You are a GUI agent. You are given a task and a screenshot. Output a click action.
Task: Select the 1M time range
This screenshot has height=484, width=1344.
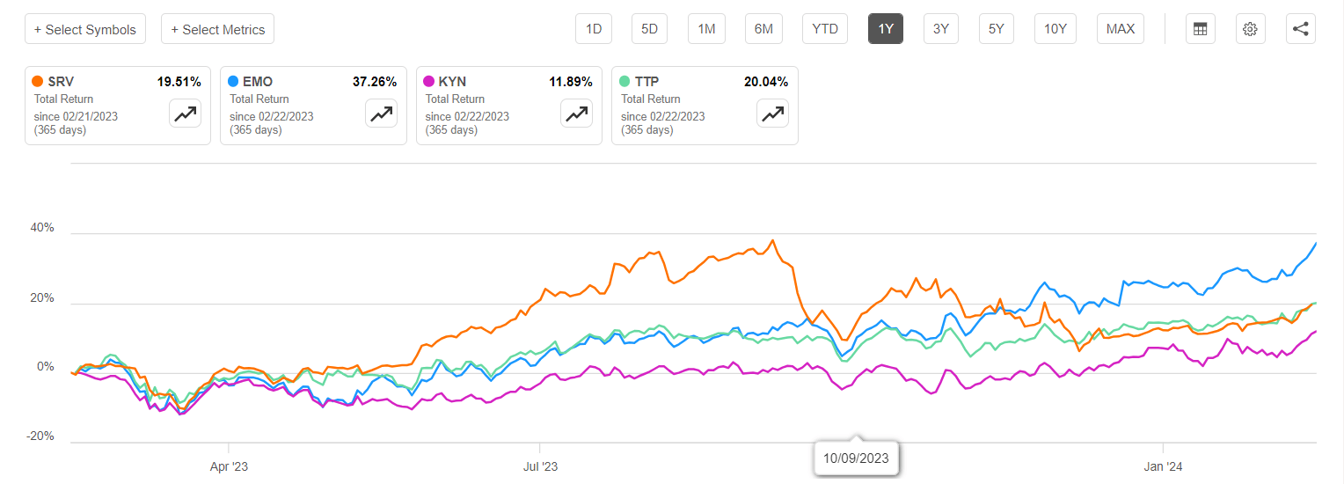point(706,29)
